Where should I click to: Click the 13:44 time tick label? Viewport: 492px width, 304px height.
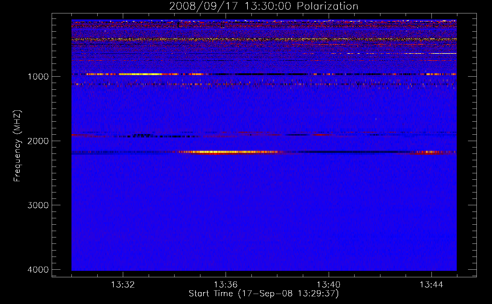tap(431, 285)
